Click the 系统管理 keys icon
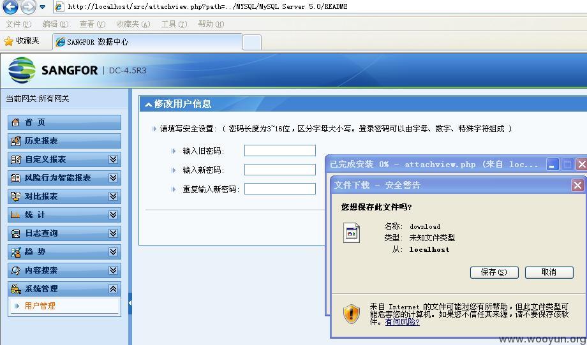 pyautogui.click(x=16, y=289)
